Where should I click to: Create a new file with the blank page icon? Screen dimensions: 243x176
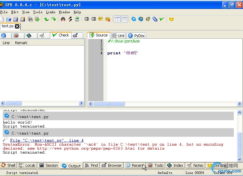(x=2, y=19)
